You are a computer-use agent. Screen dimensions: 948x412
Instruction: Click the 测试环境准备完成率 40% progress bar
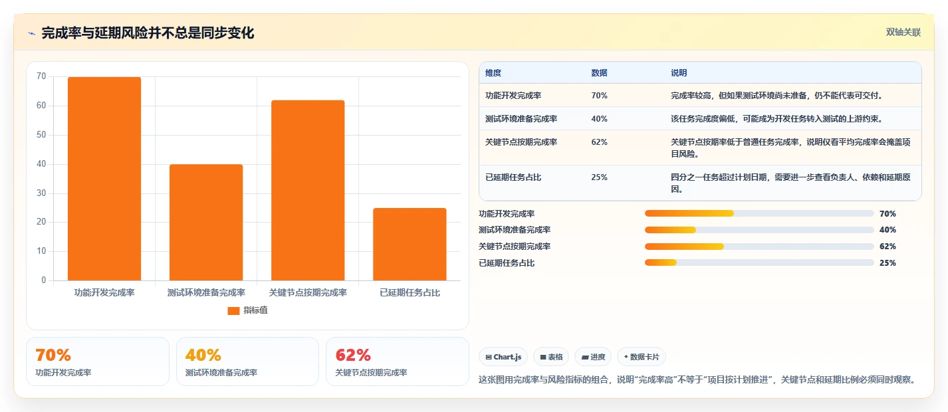[x=759, y=230]
